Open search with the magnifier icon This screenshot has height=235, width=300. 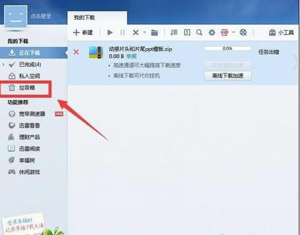coord(199,33)
